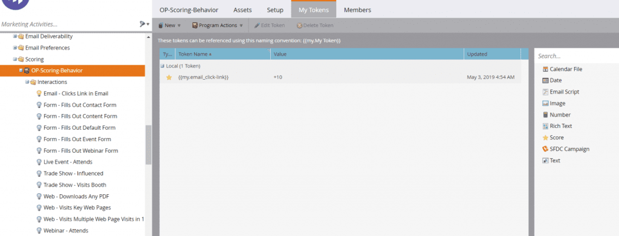Click the lightbulb icon for Email - Clicks Link
The height and width of the screenshot is (236, 619).
[x=39, y=94]
